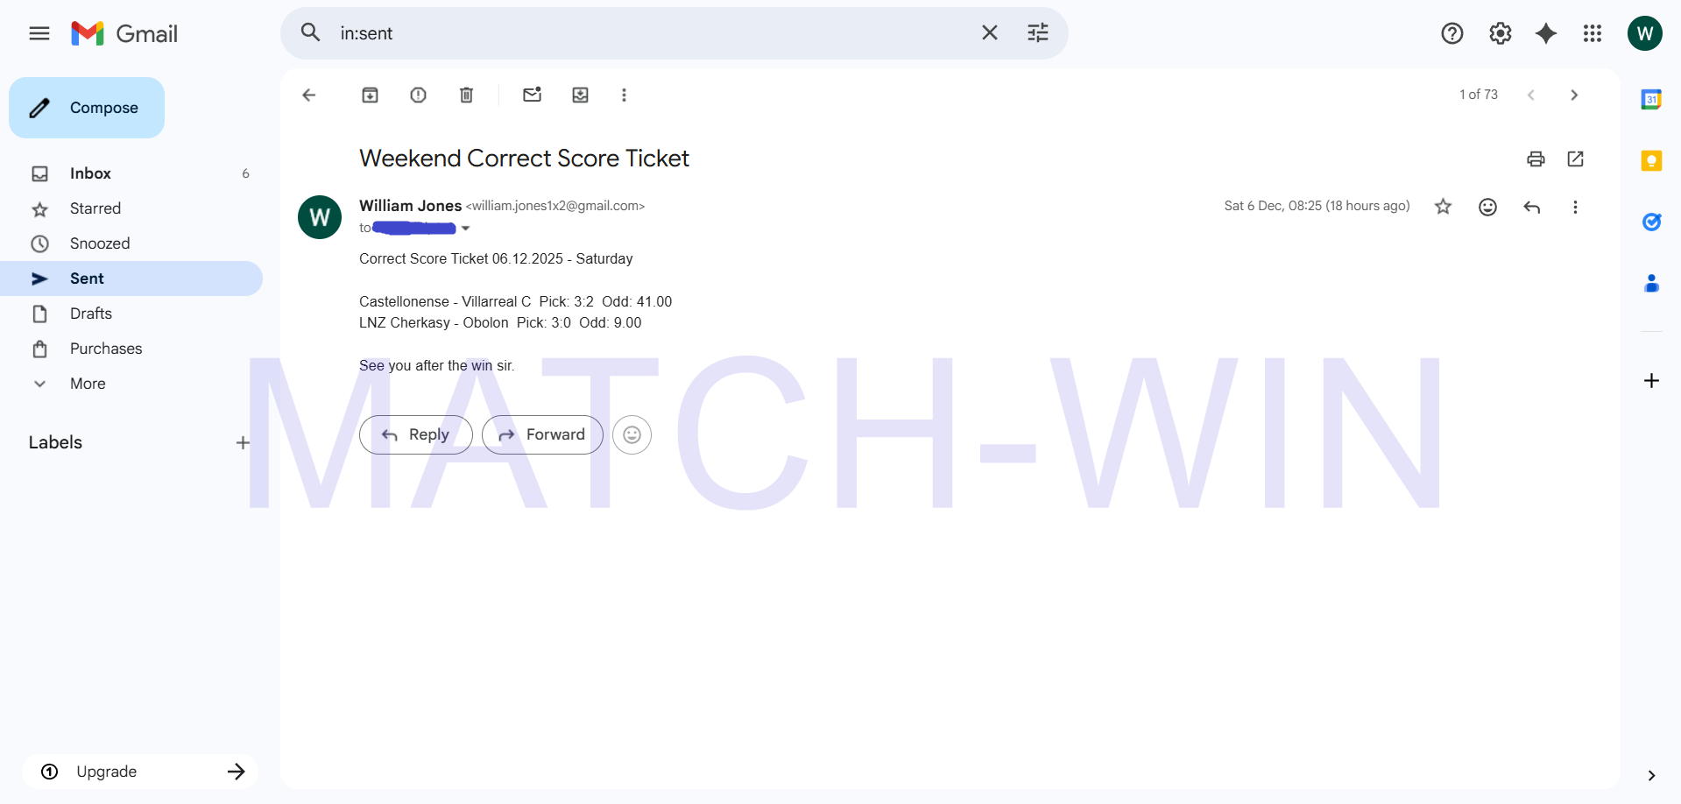Mark the email as unread
The height and width of the screenshot is (804, 1681).
[x=532, y=95]
